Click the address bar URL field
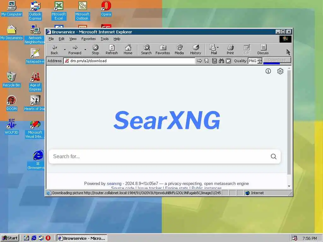Screen dimensions: 323x242 tap(129, 61)
